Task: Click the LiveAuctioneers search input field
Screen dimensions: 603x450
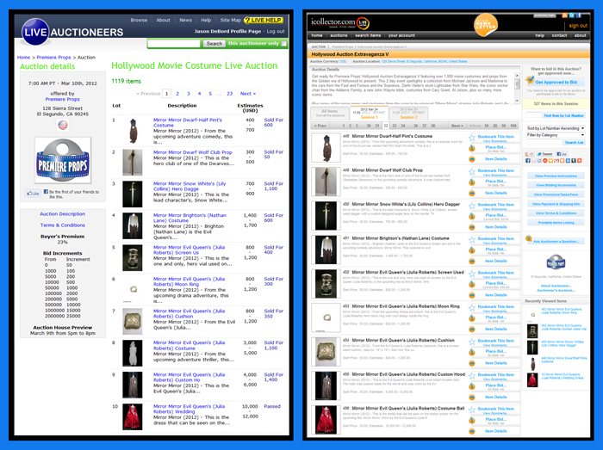Action: [173, 44]
